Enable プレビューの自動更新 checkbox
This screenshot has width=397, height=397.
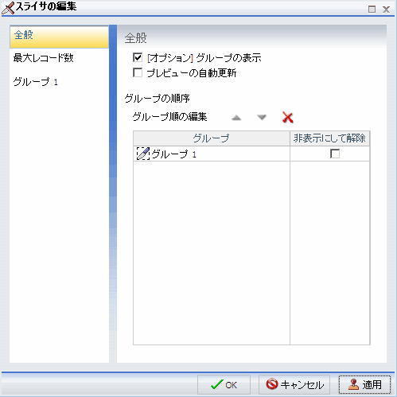(x=138, y=72)
